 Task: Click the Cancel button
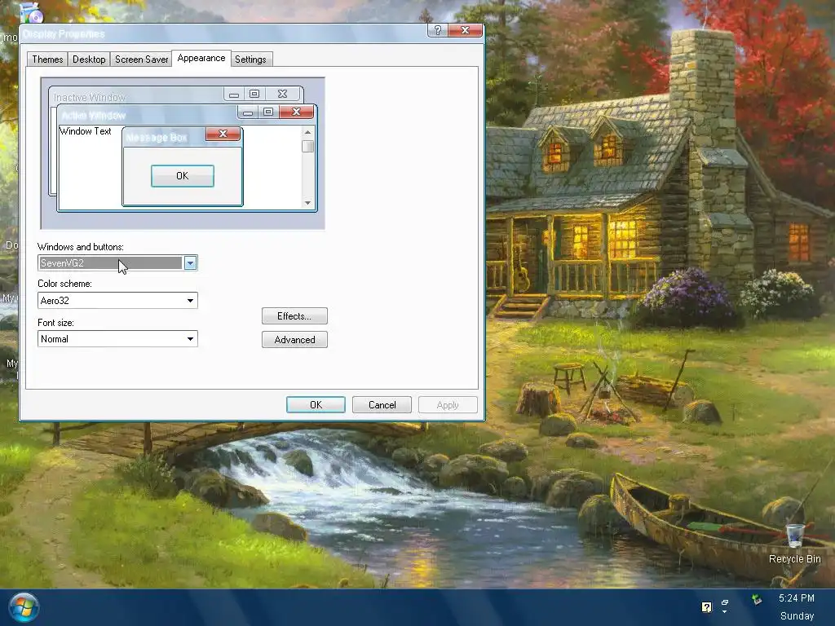(382, 405)
